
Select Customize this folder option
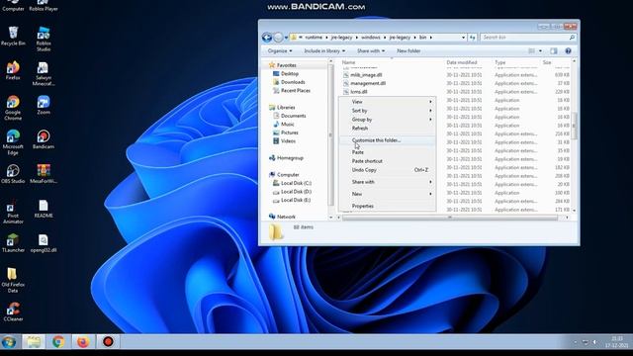387,140
